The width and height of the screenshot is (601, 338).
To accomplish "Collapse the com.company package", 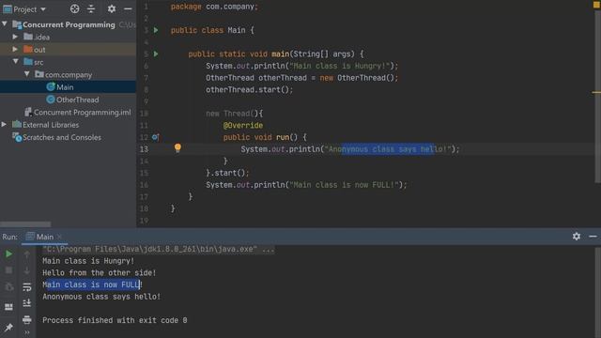I will click(27, 74).
